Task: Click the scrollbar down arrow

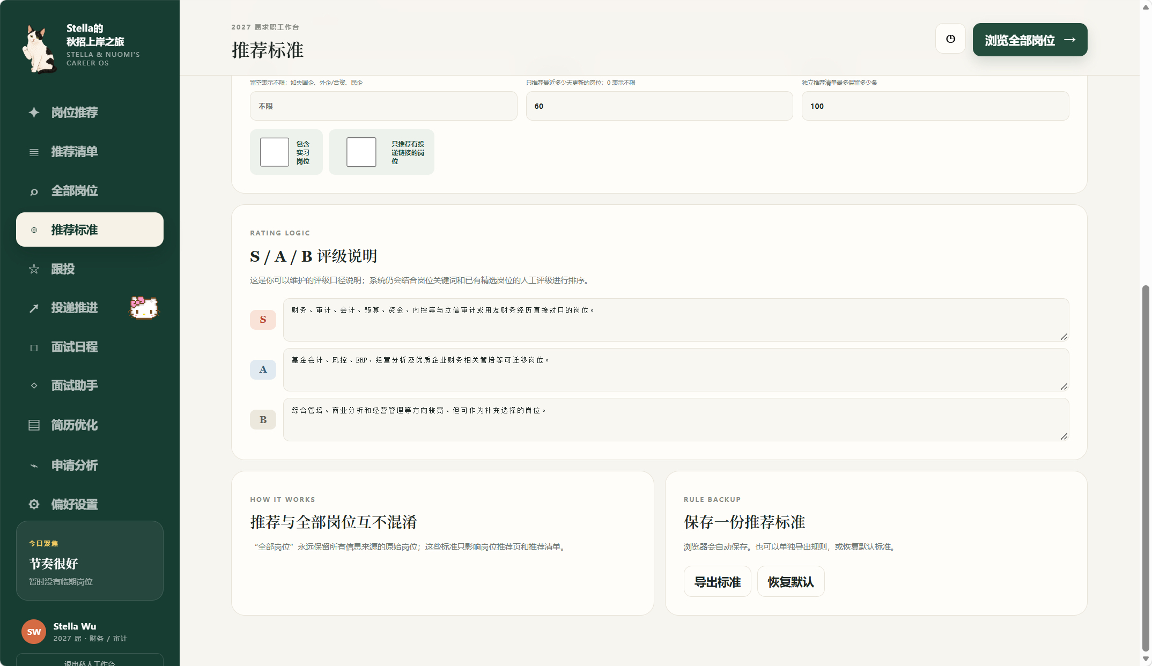Action: (x=1146, y=659)
